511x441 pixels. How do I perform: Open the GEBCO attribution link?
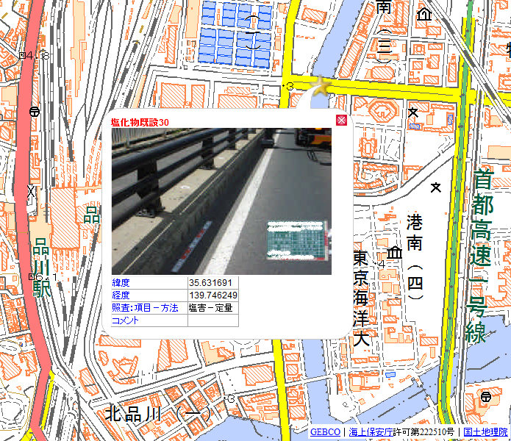(325, 432)
